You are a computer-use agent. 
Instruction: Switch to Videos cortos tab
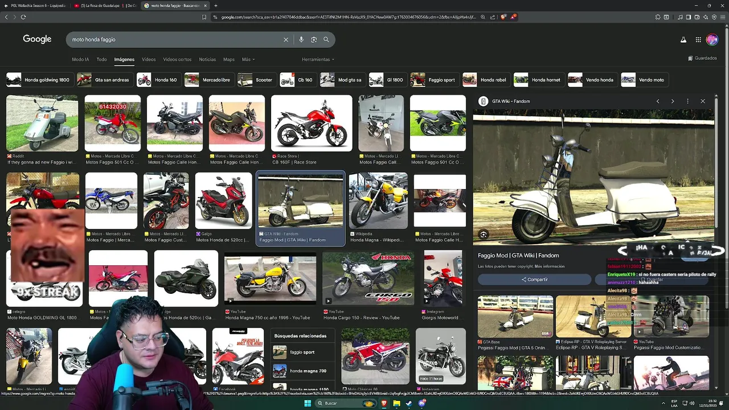[x=177, y=59]
